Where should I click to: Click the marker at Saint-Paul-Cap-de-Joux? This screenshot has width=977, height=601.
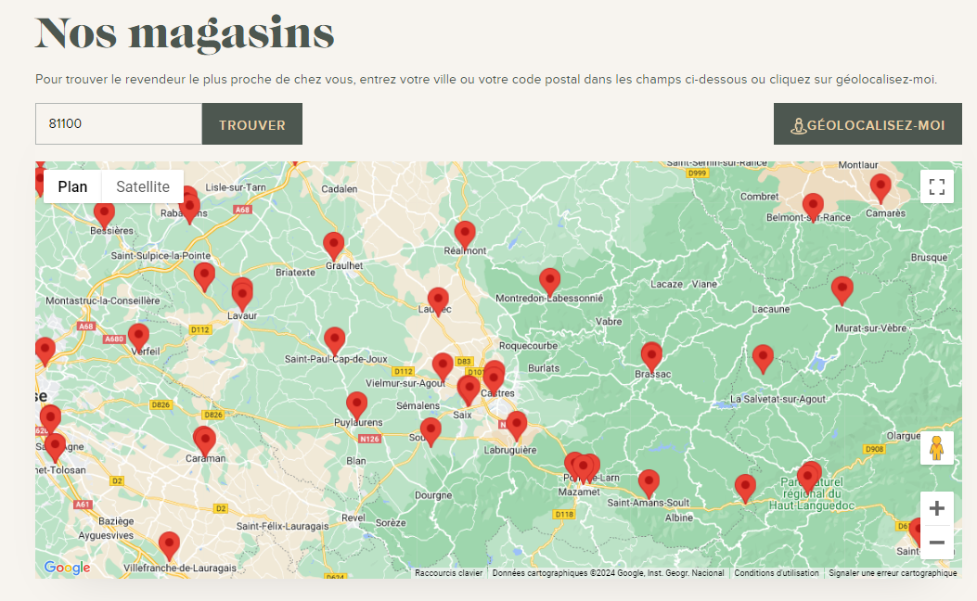click(x=335, y=340)
